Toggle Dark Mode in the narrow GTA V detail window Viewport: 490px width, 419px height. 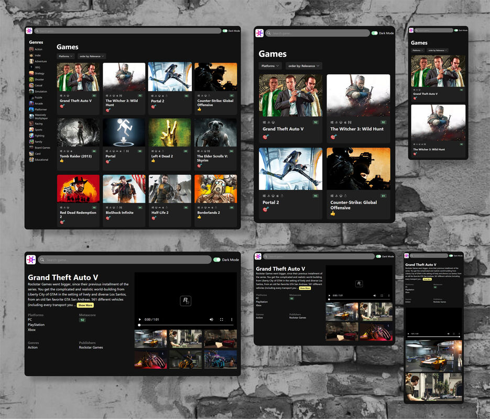pos(451,255)
